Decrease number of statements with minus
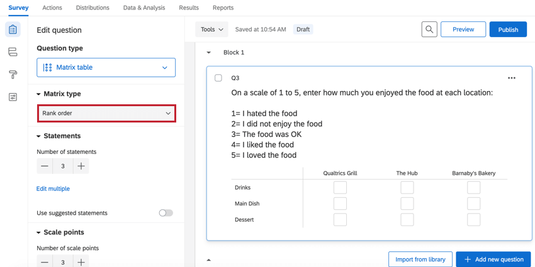Image resolution: width=535 pixels, height=267 pixels. [45, 166]
